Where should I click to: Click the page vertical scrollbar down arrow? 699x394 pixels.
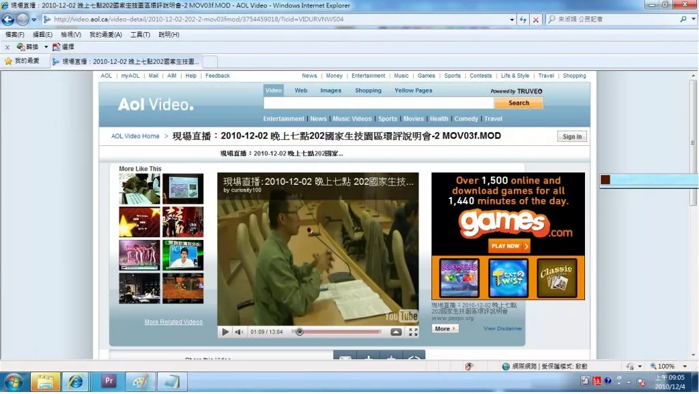pos(693,355)
